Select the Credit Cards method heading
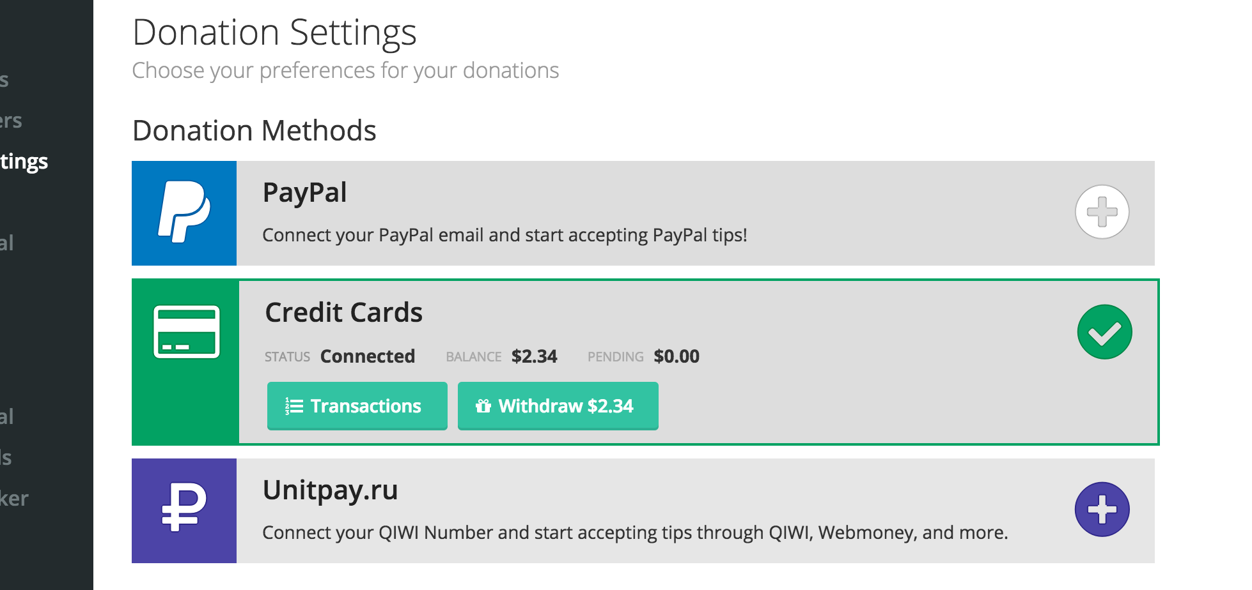Image resolution: width=1252 pixels, height=590 pixels. [344, 313]
